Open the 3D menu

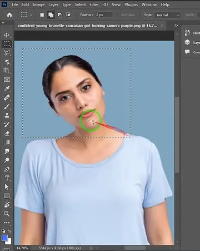click(105, 4)
